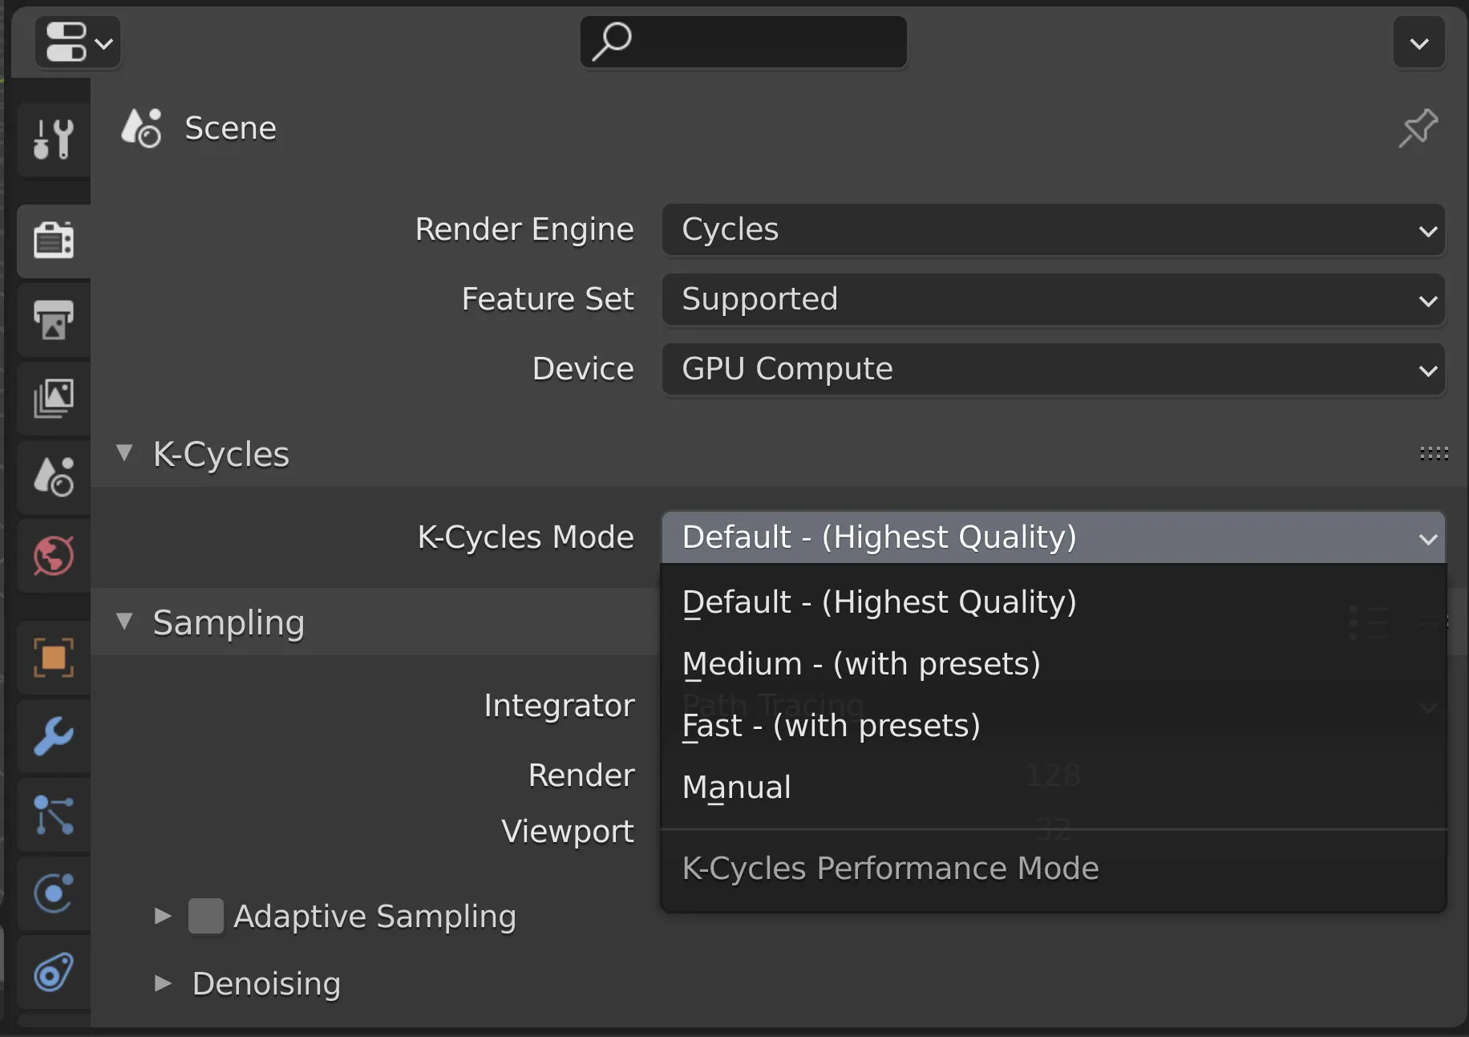Click the K-Cycles Mode label
The width and height of the screenshot is (1469, 1037).
click(x=526, y=537)
